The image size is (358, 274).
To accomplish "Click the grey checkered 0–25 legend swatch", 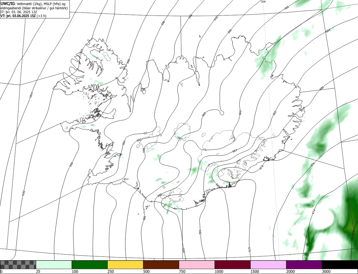I will [18, 265].
